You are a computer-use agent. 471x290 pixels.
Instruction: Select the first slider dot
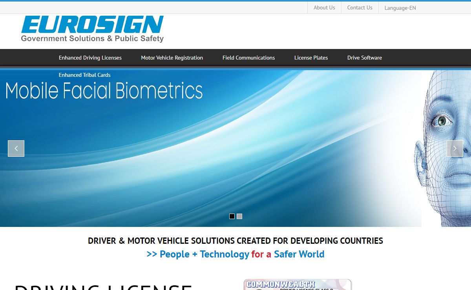click(232, 216)
